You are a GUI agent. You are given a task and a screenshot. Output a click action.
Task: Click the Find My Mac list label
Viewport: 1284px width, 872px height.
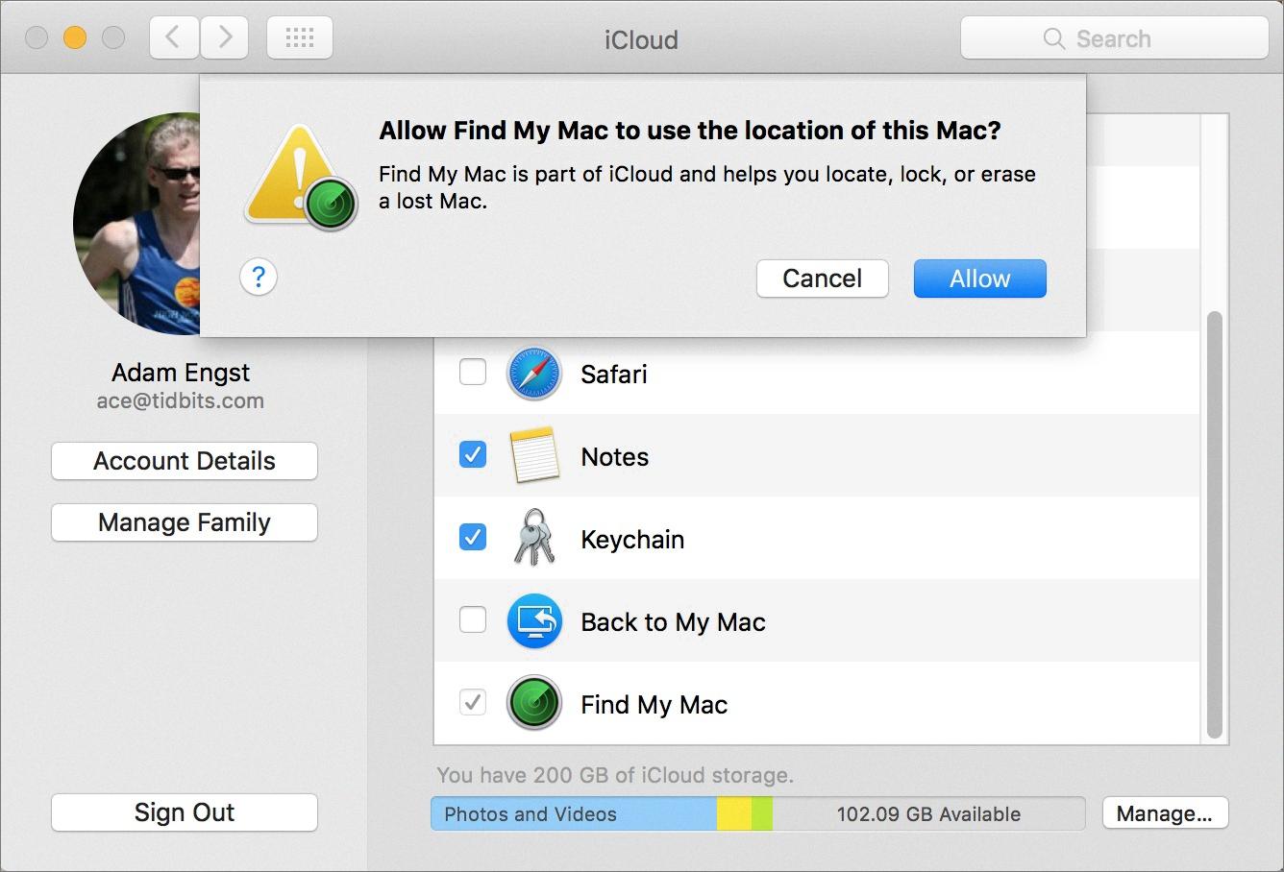[654, 705]
